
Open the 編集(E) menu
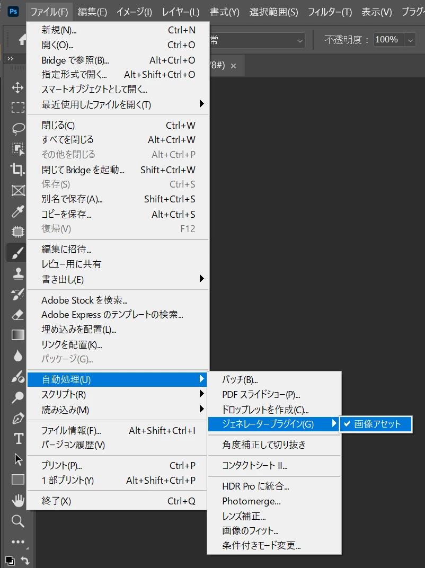click(92, 12)
